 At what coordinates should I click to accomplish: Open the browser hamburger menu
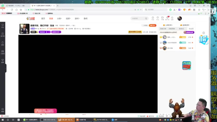pos(208,10)
